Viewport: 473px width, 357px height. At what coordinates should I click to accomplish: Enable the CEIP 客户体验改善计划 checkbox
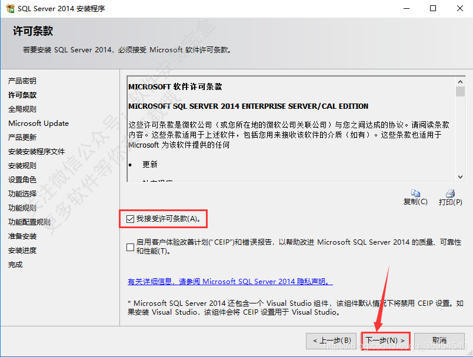(x=131, y=247)
